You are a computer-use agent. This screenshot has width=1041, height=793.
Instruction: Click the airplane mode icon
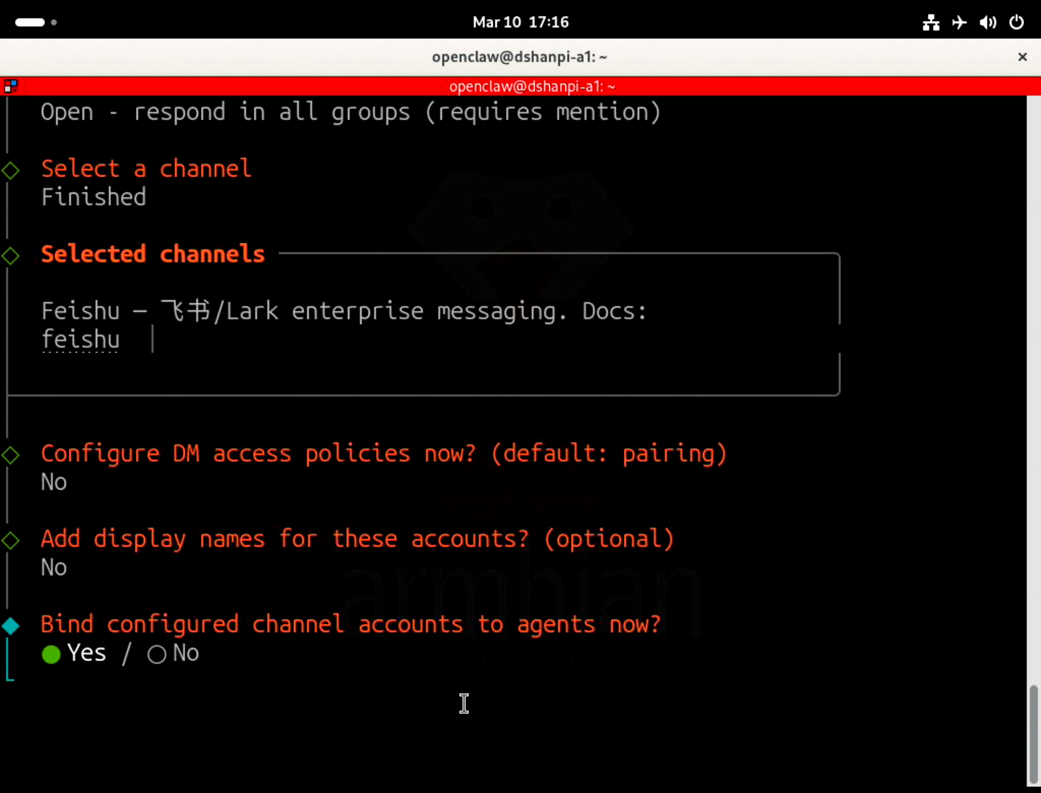[959, 23]
